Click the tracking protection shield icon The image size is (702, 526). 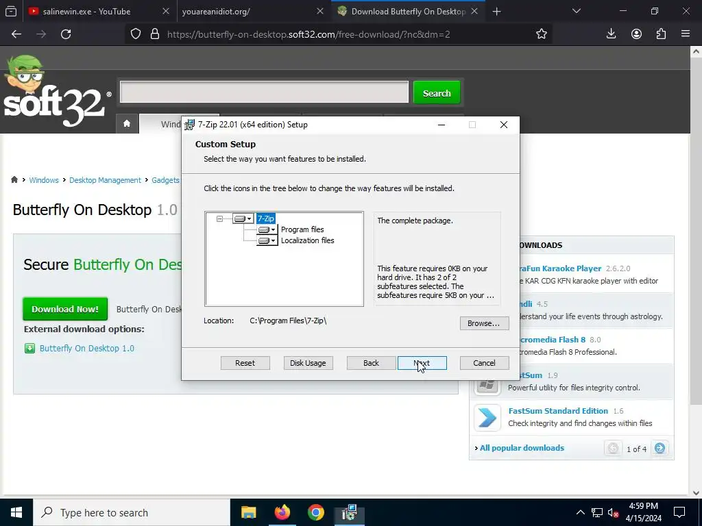point(136,34)
